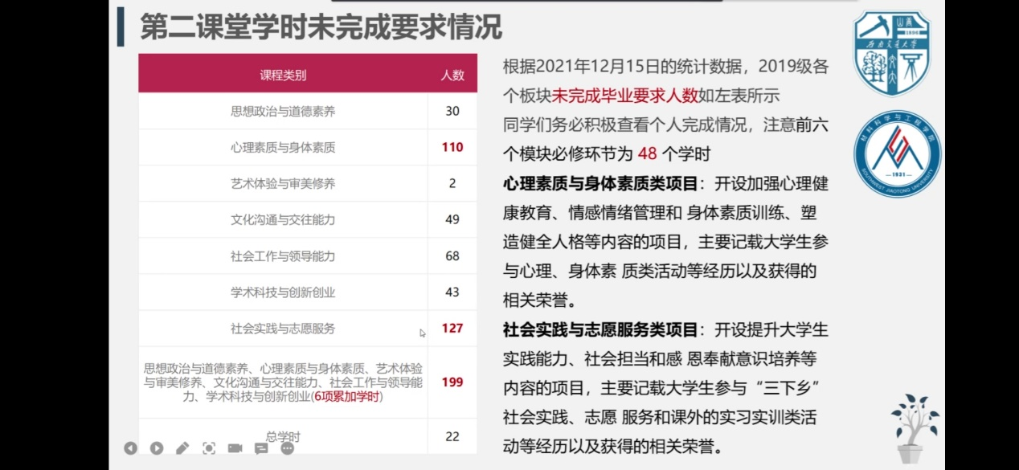Click the round materials science college logo
This screenshot has height=470, width=1019.
point(897,154)
